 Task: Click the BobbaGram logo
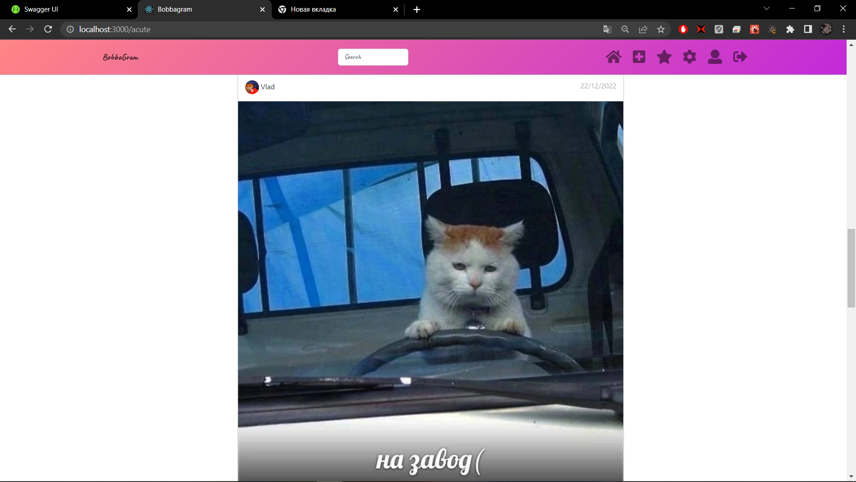[120, 57]
